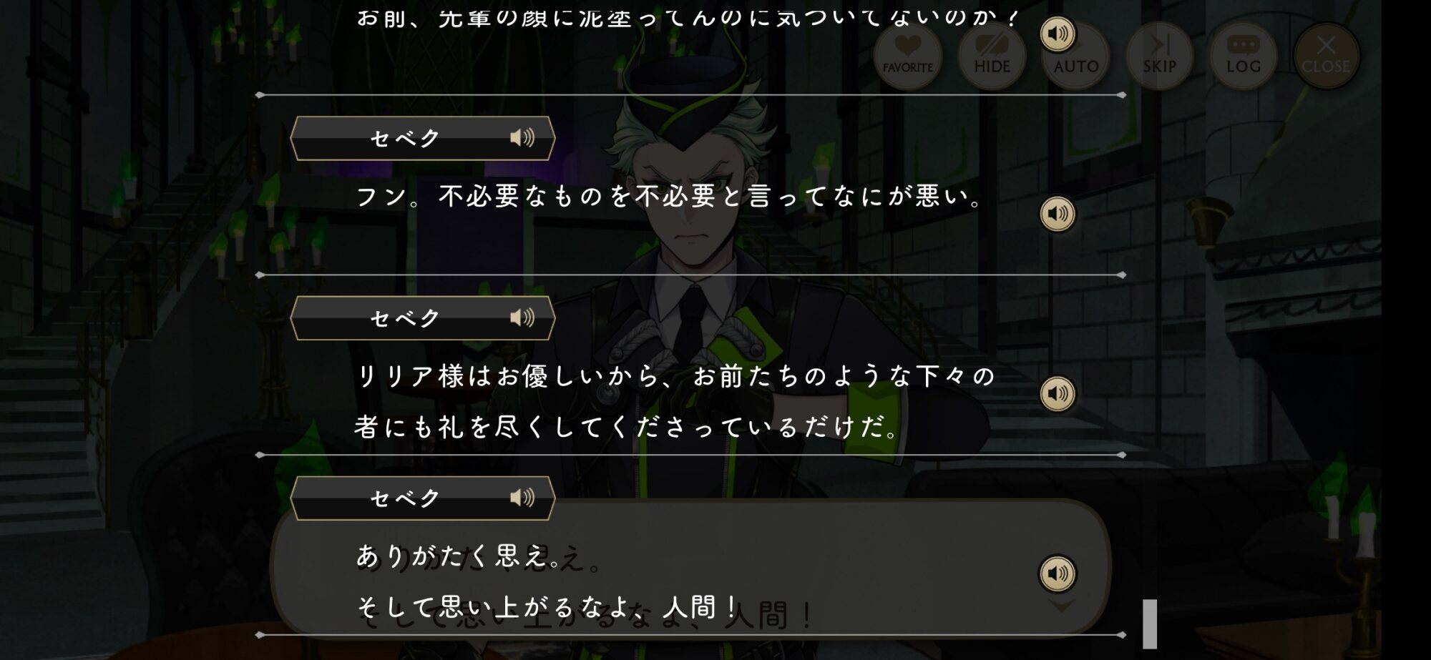
Task: Click the down chevron below the last voice icon
Action: pyautogui.click(x=1061, y=606)
